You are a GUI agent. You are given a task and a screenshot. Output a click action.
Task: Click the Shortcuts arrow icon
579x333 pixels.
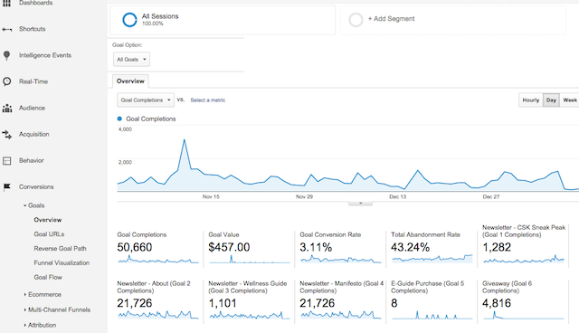tap(7, 30)
